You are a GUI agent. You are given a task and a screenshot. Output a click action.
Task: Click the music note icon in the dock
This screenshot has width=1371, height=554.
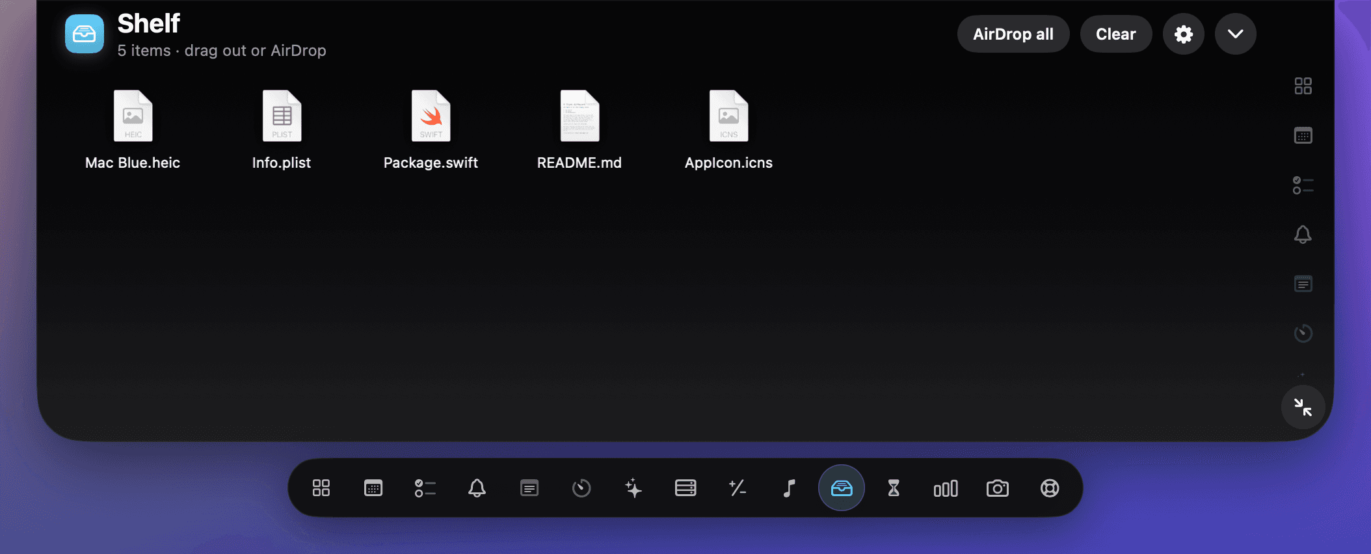click(x=790, y=488)
